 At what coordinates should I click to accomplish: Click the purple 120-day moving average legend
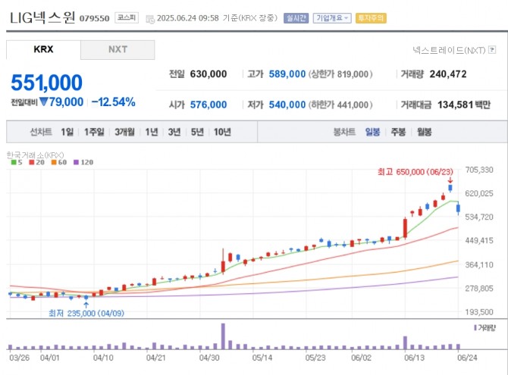[83, 162]
